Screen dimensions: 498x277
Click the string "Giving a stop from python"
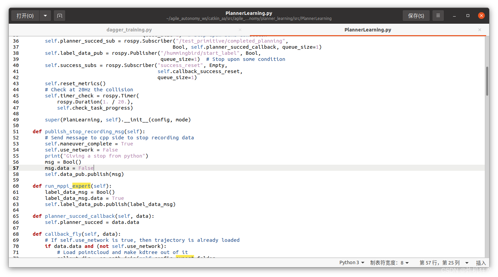point(104,156)
